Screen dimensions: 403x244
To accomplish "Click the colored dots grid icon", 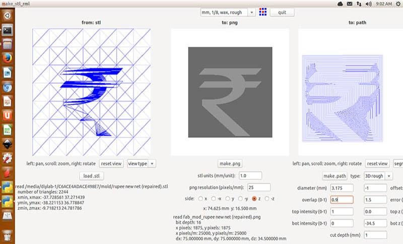I will [262, 12].
